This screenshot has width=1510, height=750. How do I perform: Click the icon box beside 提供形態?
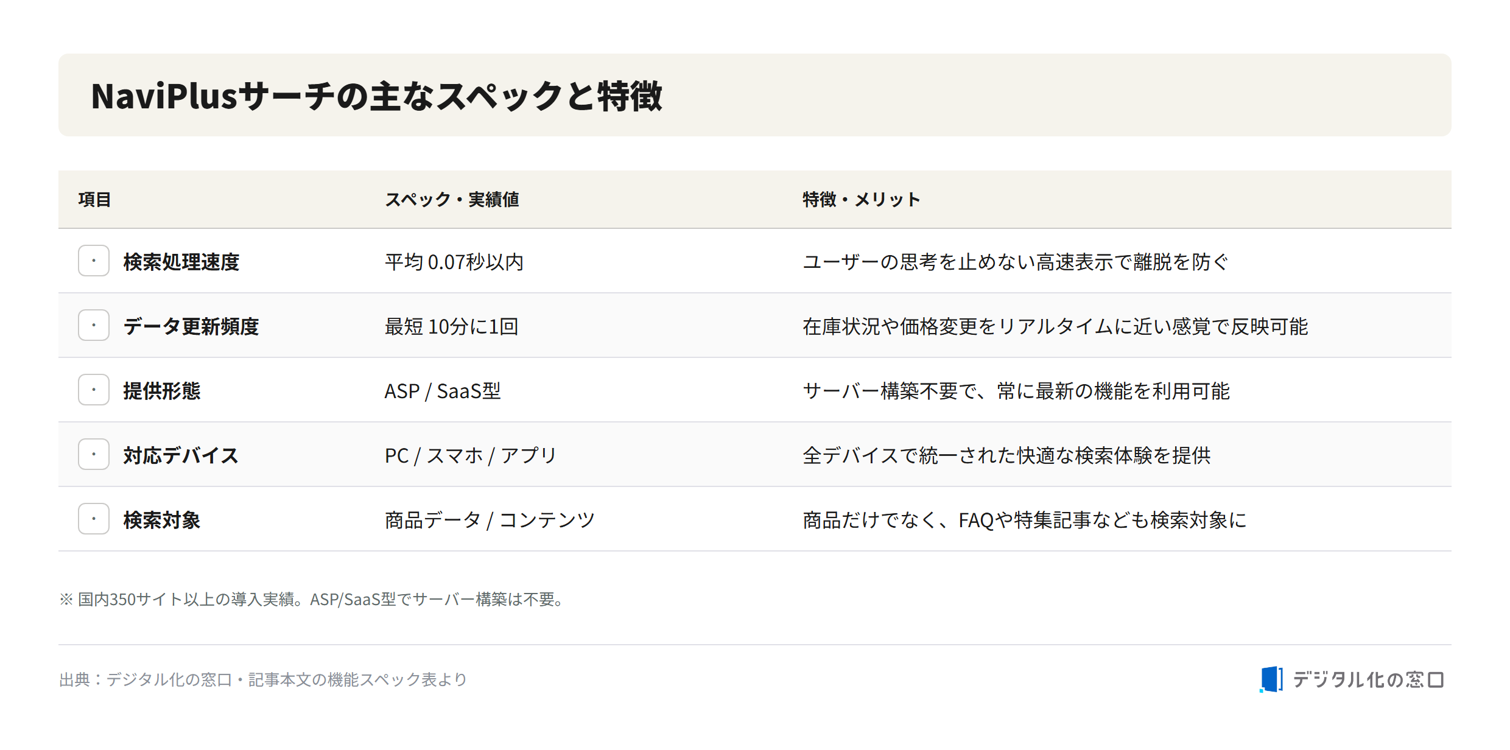coord(94,390)
